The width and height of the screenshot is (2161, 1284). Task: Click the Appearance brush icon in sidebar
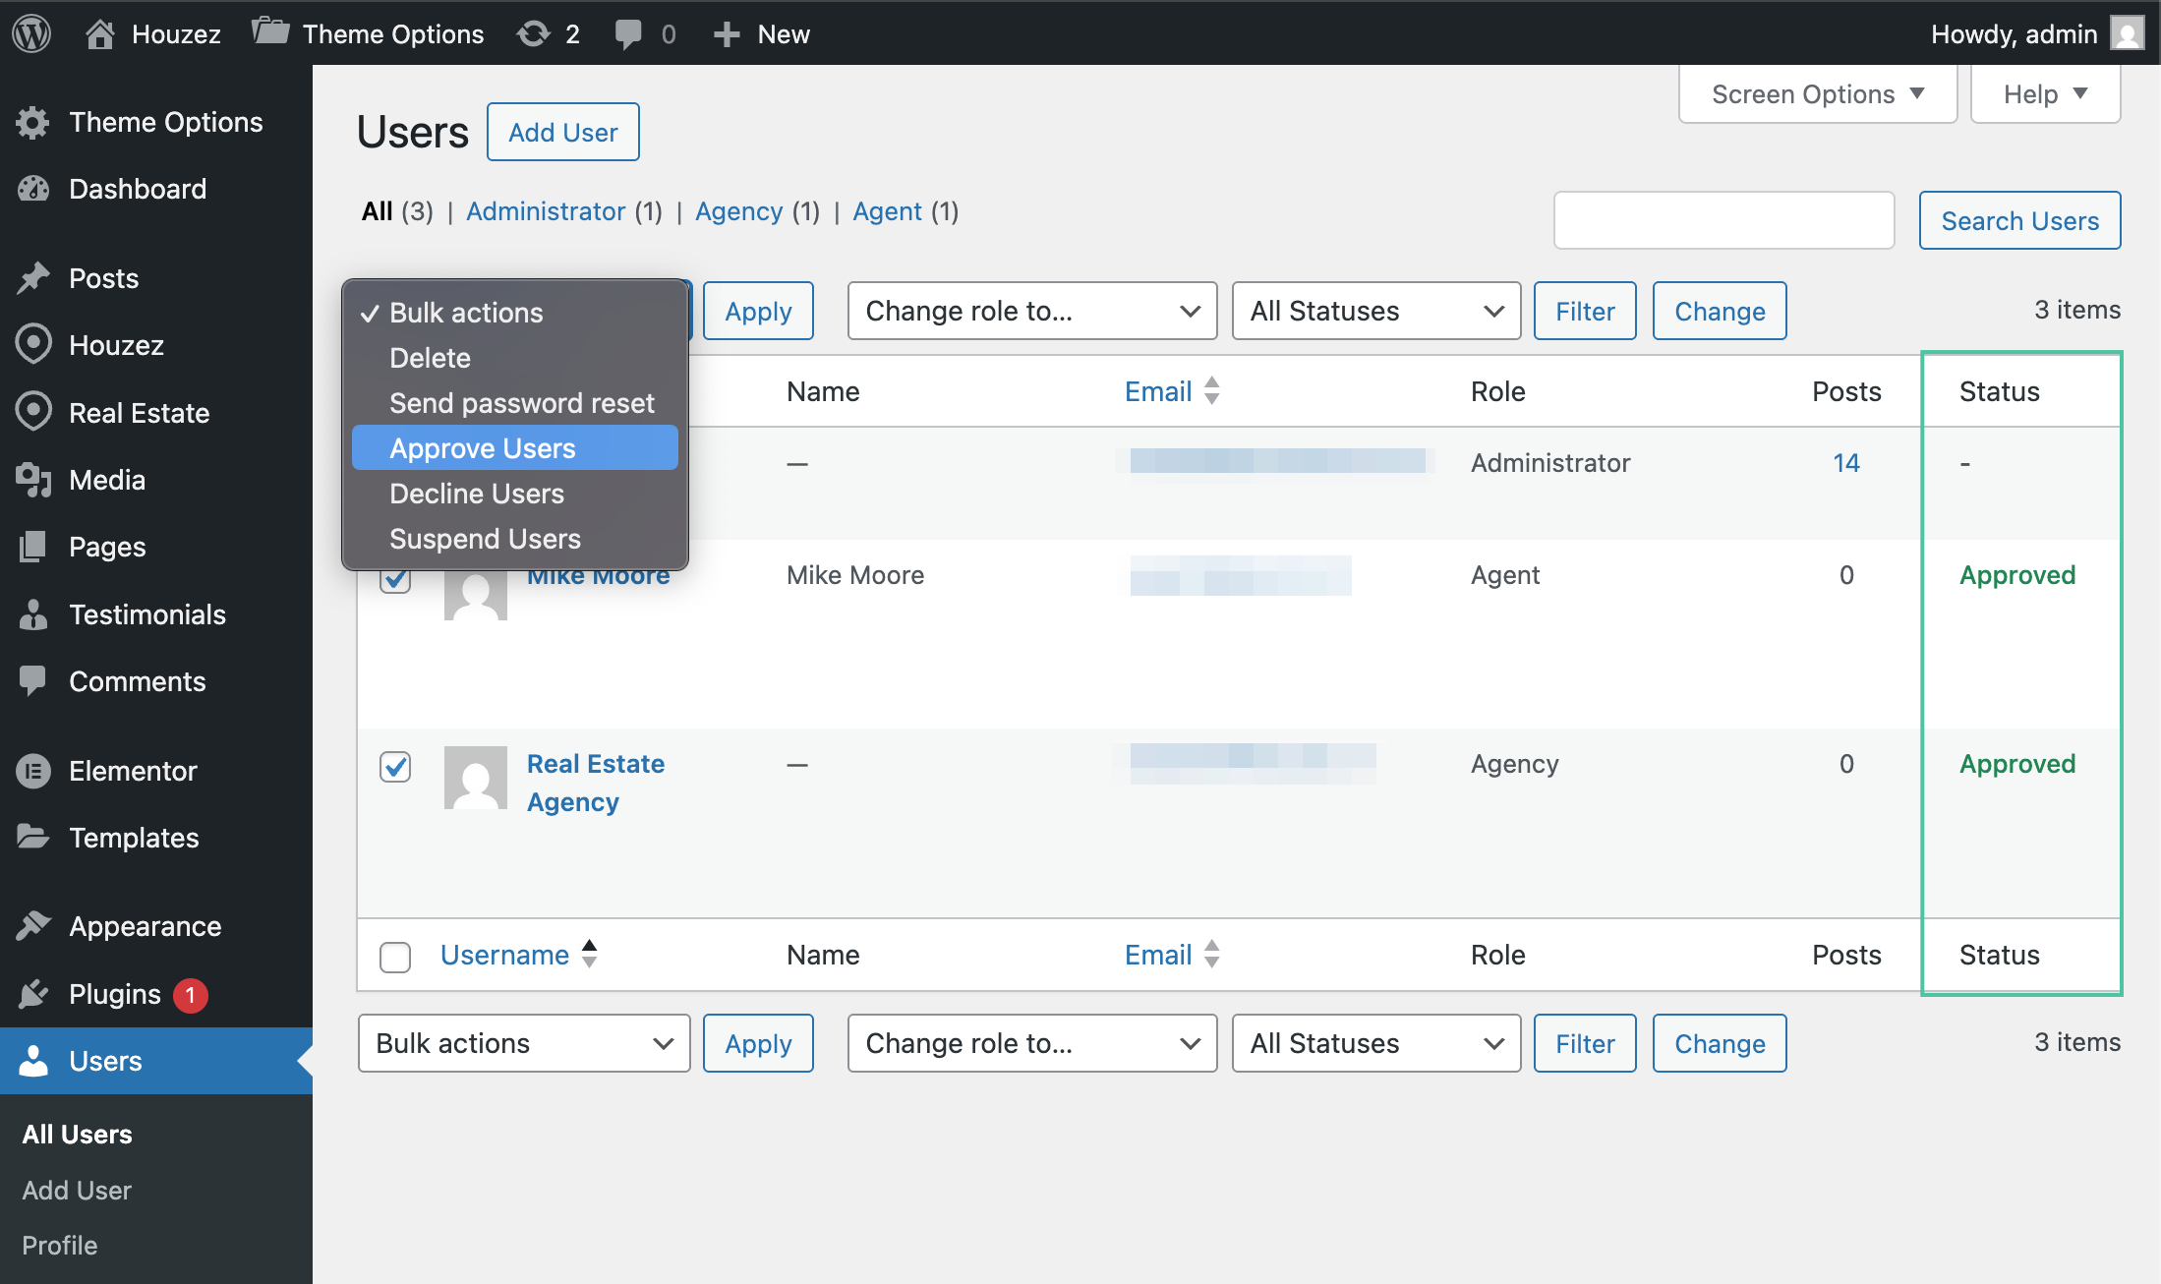(33, 925)
